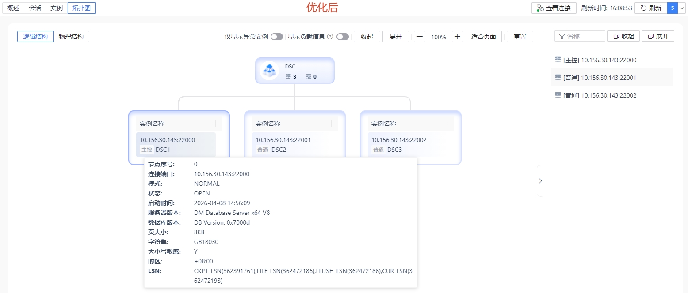Switch to 实例 tab
Screen dimensions: 688x293
point(57,8)
